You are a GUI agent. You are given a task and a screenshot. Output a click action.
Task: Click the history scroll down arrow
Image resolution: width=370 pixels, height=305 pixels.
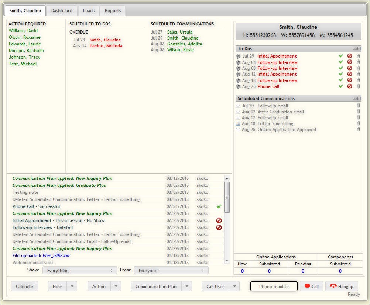(227, 260)
